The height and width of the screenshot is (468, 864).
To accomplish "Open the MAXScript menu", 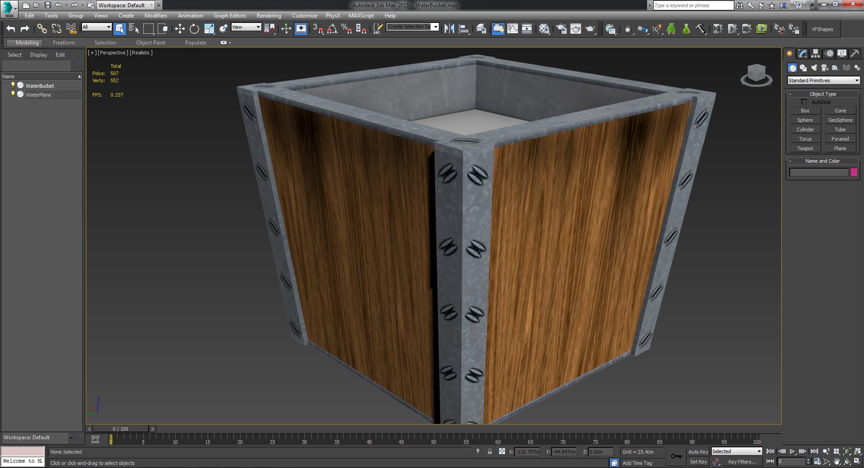I will pos(361,16).
